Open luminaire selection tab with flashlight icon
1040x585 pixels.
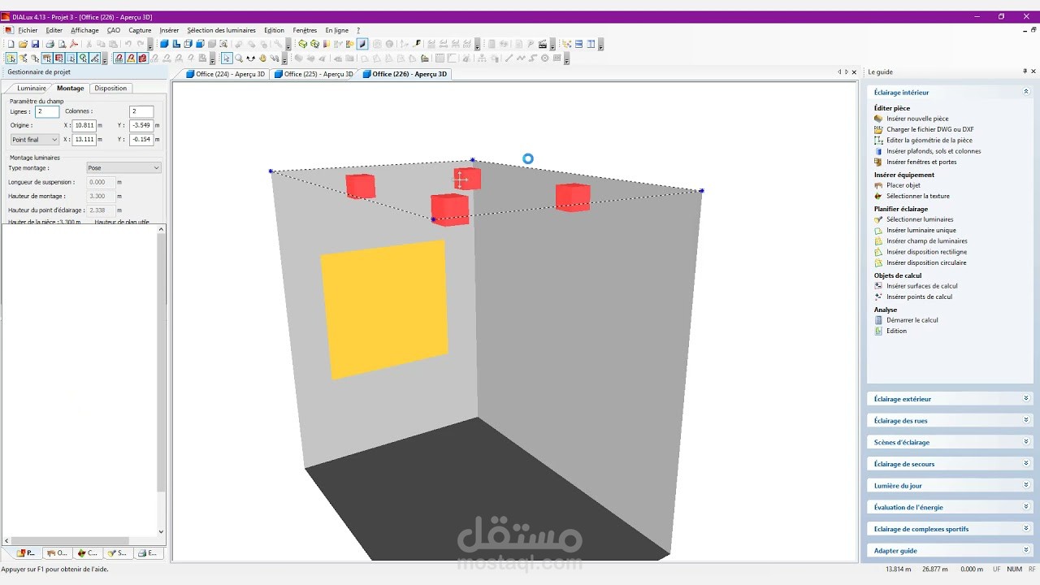118,553
